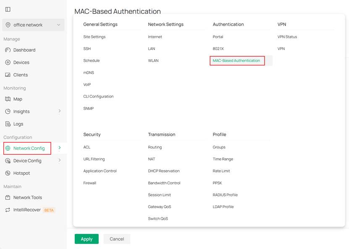The width and height of the screenshot is (349, 249).
Task: Open MAC-Based Authentication settings
Action: 237,60
